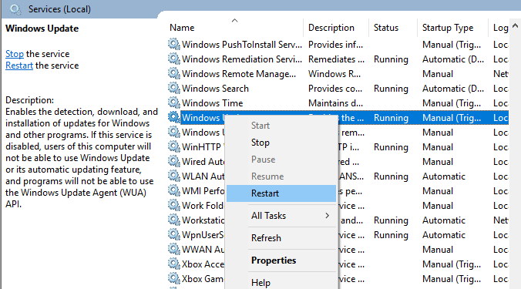Click Automatic startup type in Workstation row

[x=444, y=220]
